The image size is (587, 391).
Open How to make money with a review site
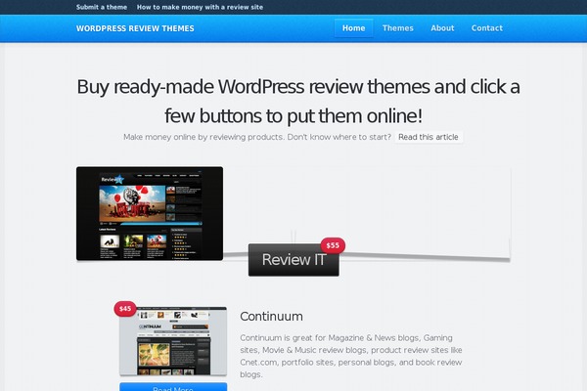coord(200,7)
